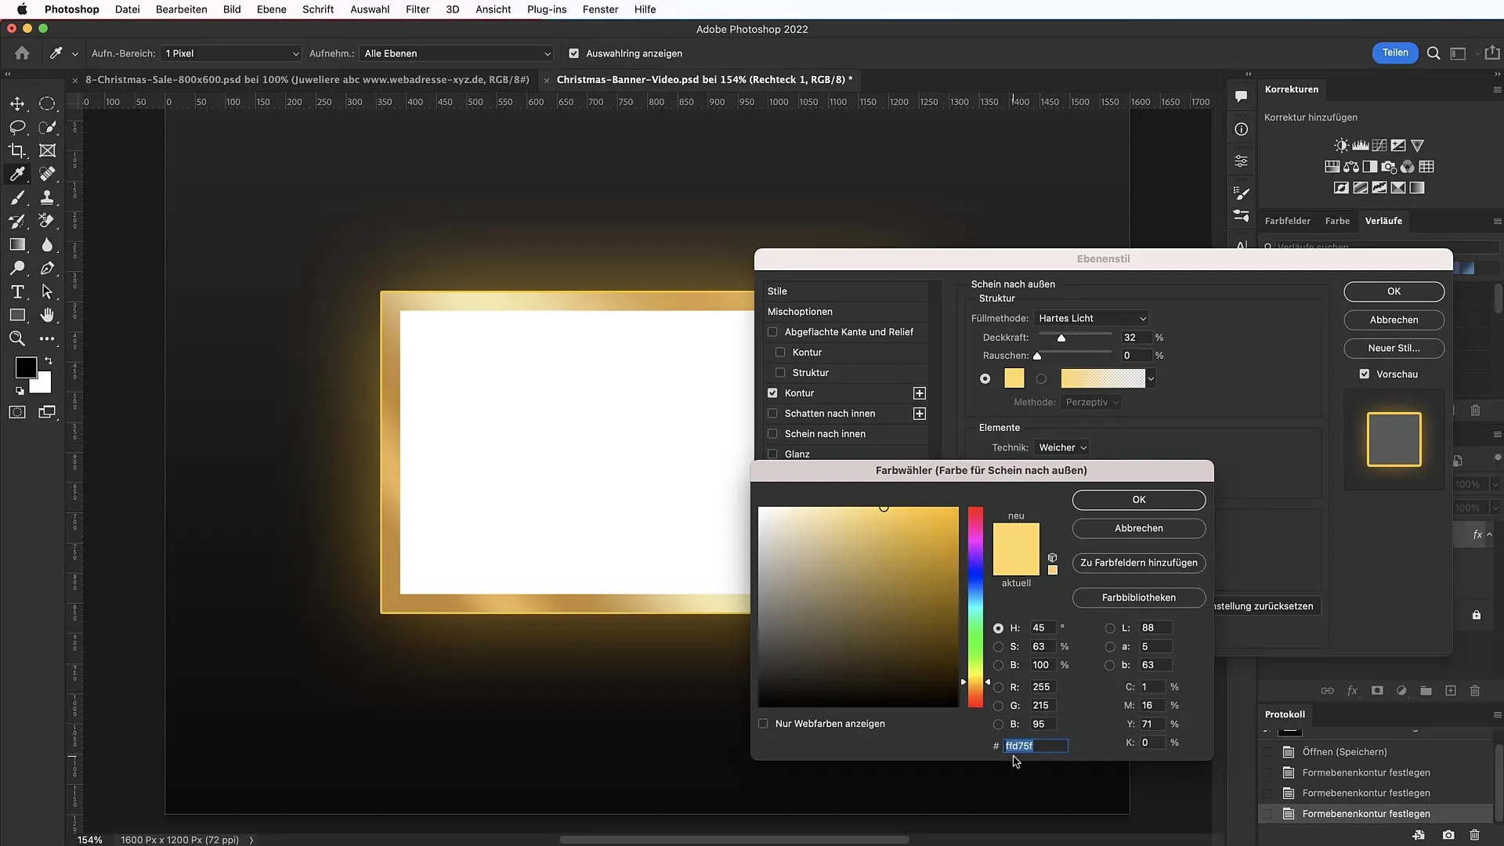This screenshot has width=1504, height=846.
Task: Toggle Auswahlring anzeigen checkbox
Action: 573,53
